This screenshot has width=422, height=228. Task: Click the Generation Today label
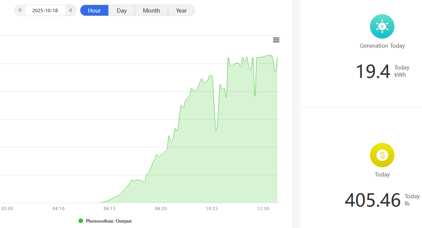click(382, 46)
